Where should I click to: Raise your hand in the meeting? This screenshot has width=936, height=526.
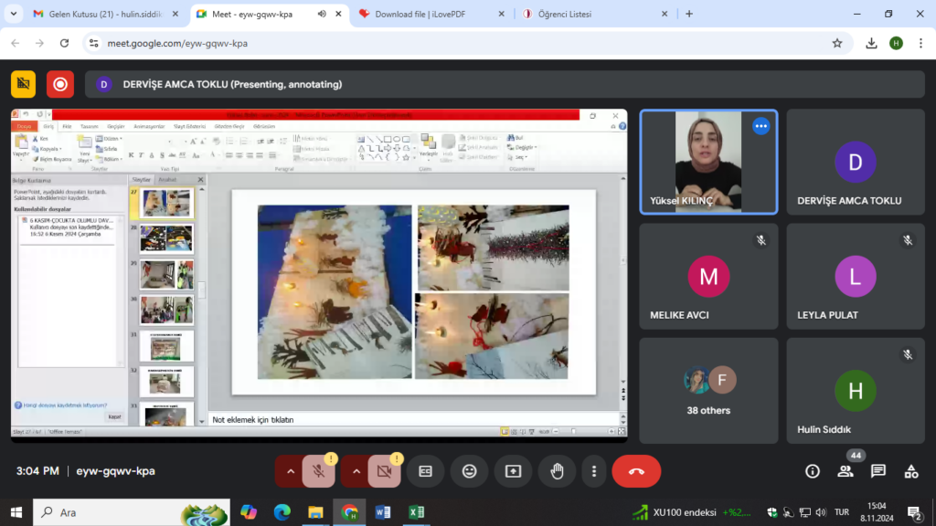(x=557, y=471)
